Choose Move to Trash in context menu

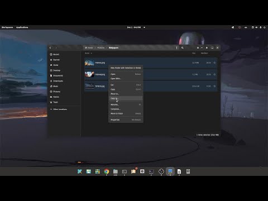[x=126, y=113]
